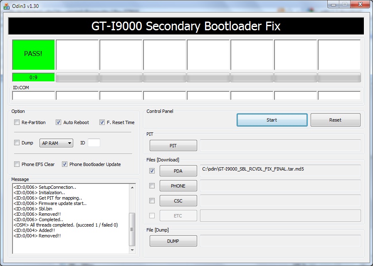This screenshot has height=266, width=373.
Task: Click the CSC file button
Action: [x=178, y=201]
